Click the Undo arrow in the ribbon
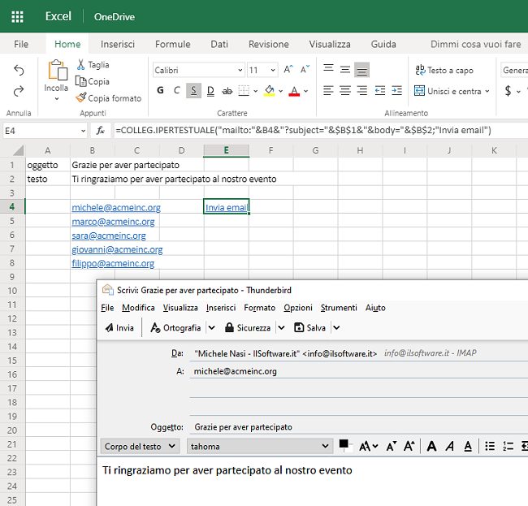The height and width of the screenshot is (506, 528). click(x=19, y=71)
